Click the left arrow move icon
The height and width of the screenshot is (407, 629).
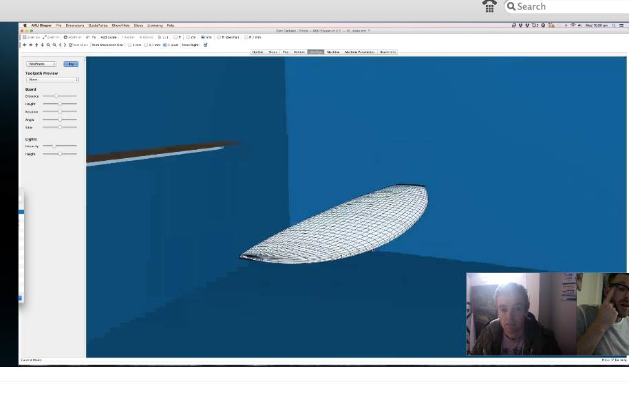pyautogui.click(x=25, y=45)
